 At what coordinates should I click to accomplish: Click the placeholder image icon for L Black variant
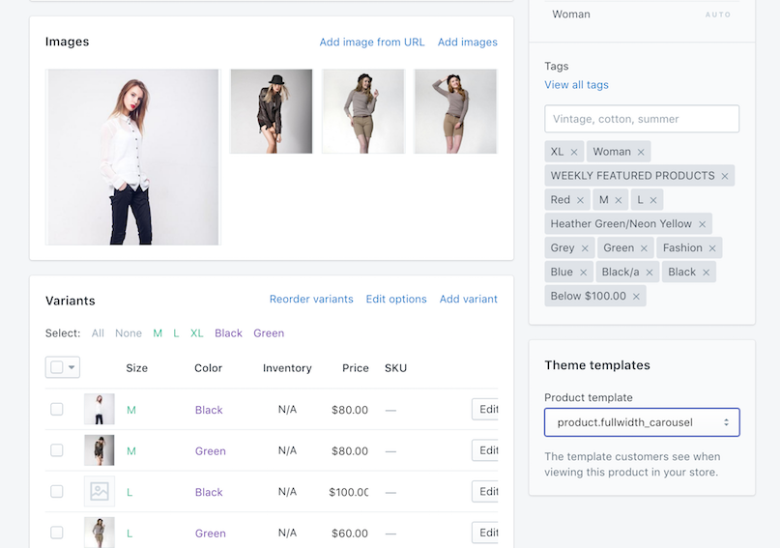tap(99, 492)
